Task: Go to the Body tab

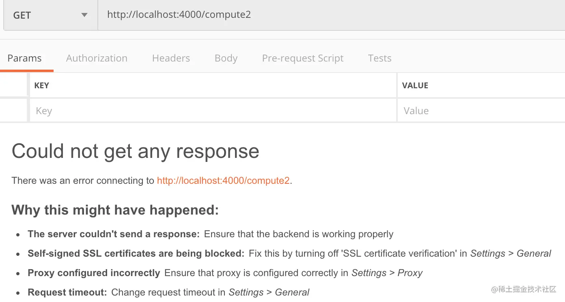Action: [226, 58]
